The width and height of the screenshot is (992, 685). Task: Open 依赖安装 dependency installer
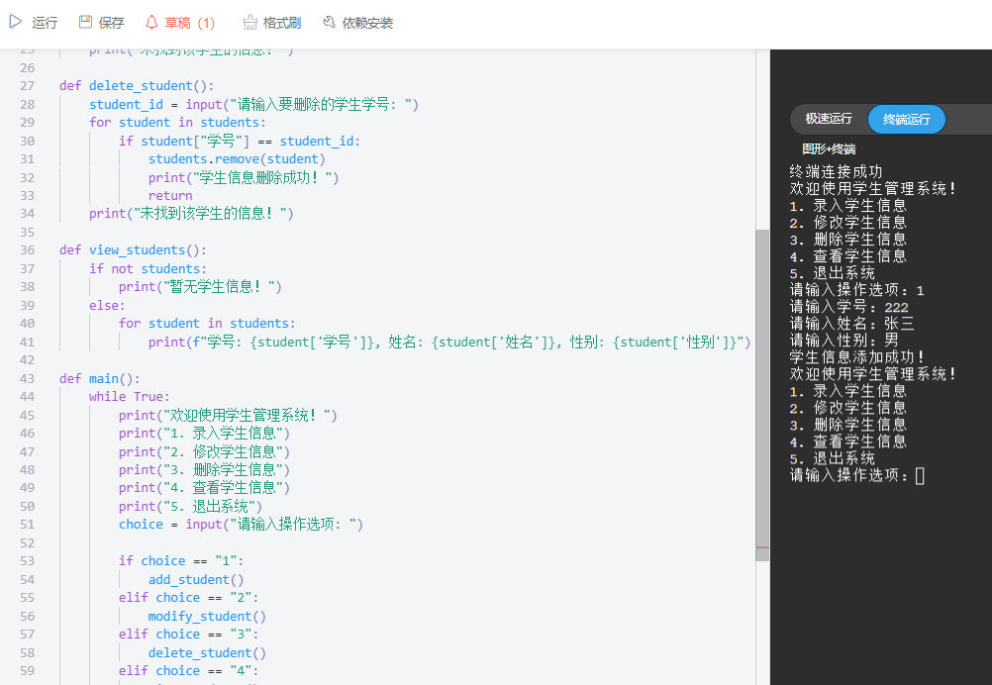pyautogui.click(x=367, y=23)
